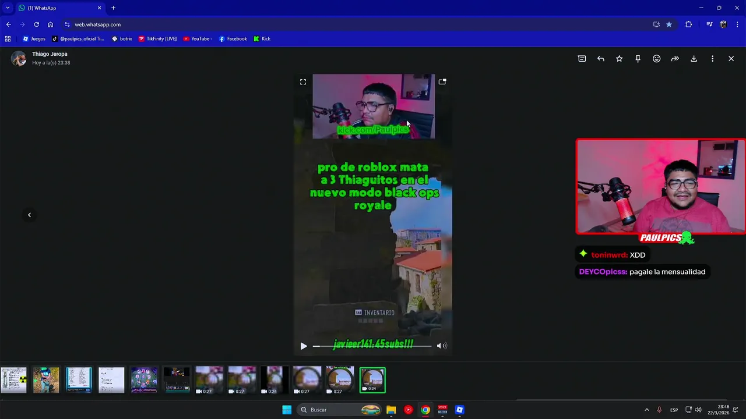Open the ESP keyboard language switcher
This screenshot has height=419, width=746.
tap(674, 410)
